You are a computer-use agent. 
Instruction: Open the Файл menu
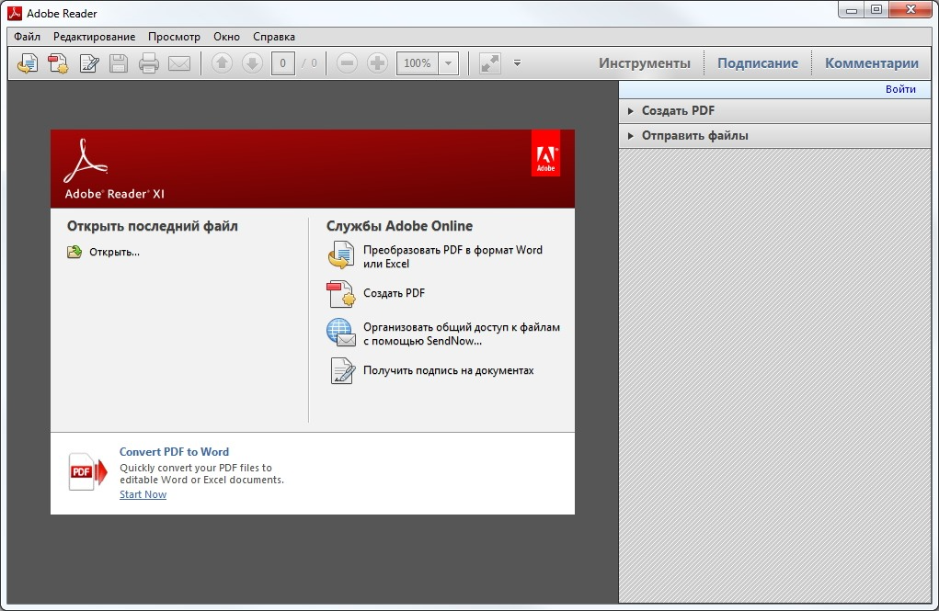(x=27, y=37)
